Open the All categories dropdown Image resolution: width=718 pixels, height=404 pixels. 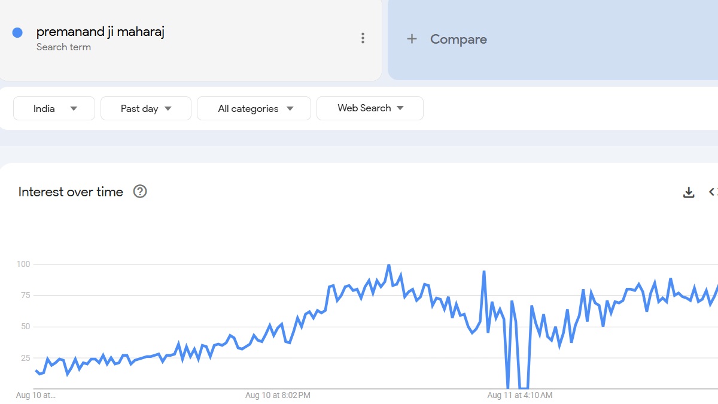coord(254,108)
